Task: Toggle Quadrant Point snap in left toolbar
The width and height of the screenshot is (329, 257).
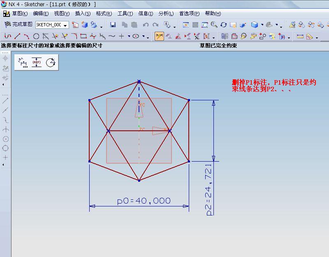Action: [5, 148]
